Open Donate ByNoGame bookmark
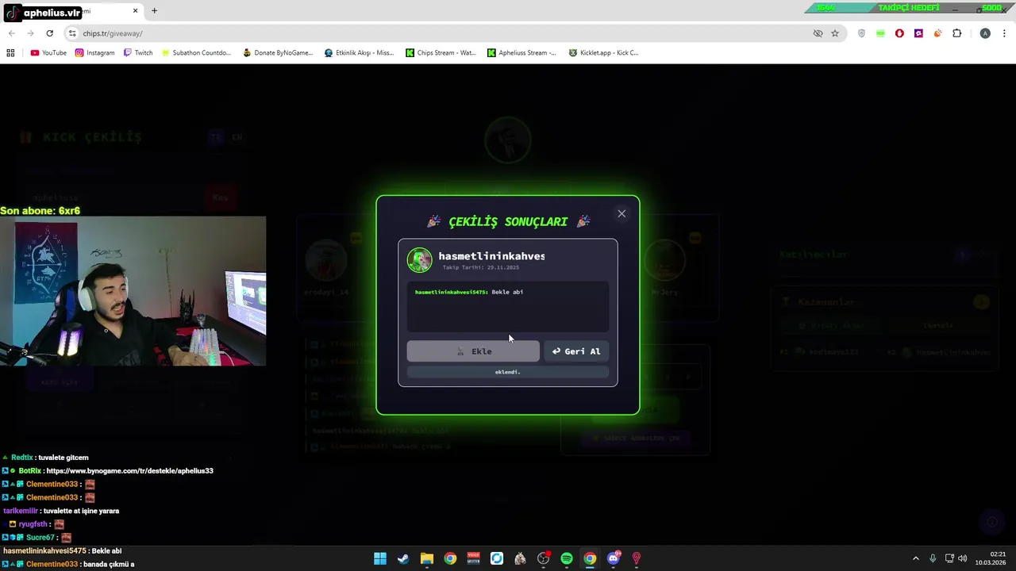Viewport: 1016px width, 571px height. click(x=278, y=53)
